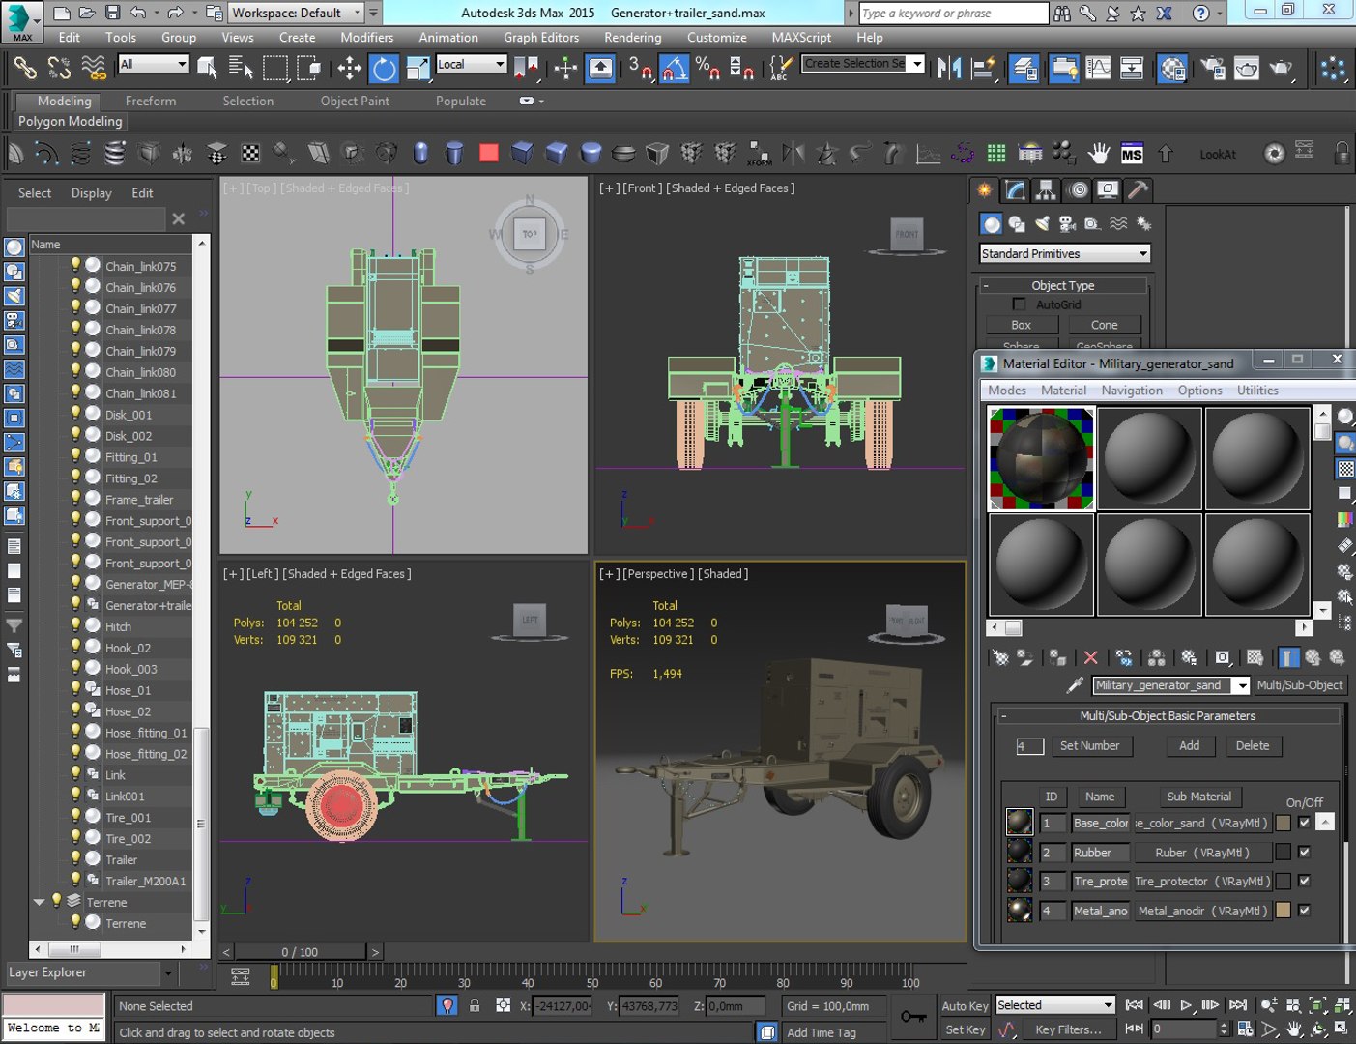This screenshot has width=1356, height=1044.
Task: Open the Display menu in Scene Explorer
Action: pos(92,193)
